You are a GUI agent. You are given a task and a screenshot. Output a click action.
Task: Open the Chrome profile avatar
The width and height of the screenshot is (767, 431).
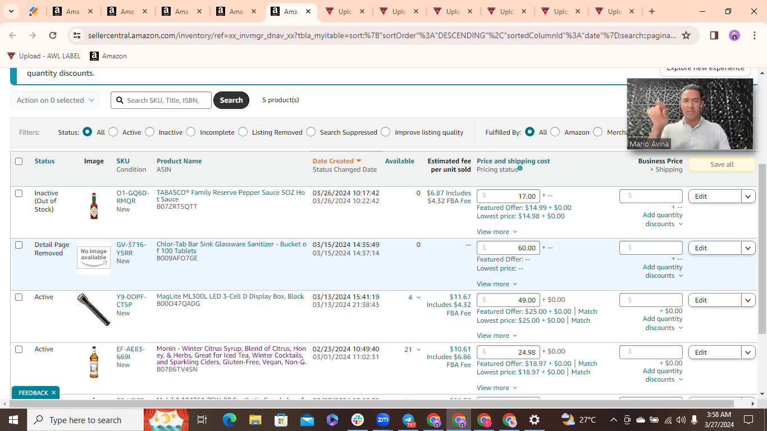pyautogui.click(x=734, y=35)
